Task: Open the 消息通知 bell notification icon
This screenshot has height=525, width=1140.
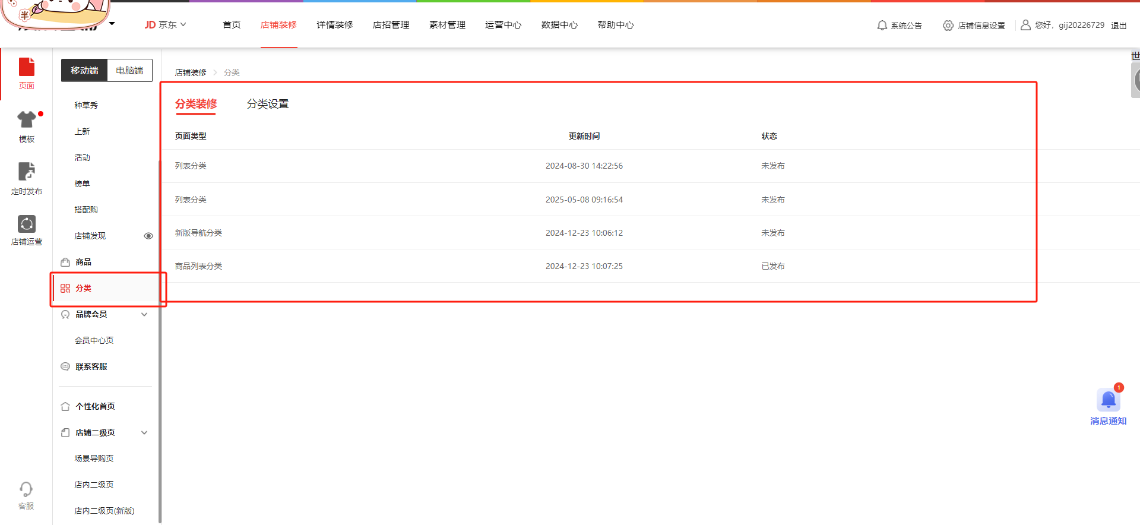Action: pyautogui.click(x=1108, y=400)
